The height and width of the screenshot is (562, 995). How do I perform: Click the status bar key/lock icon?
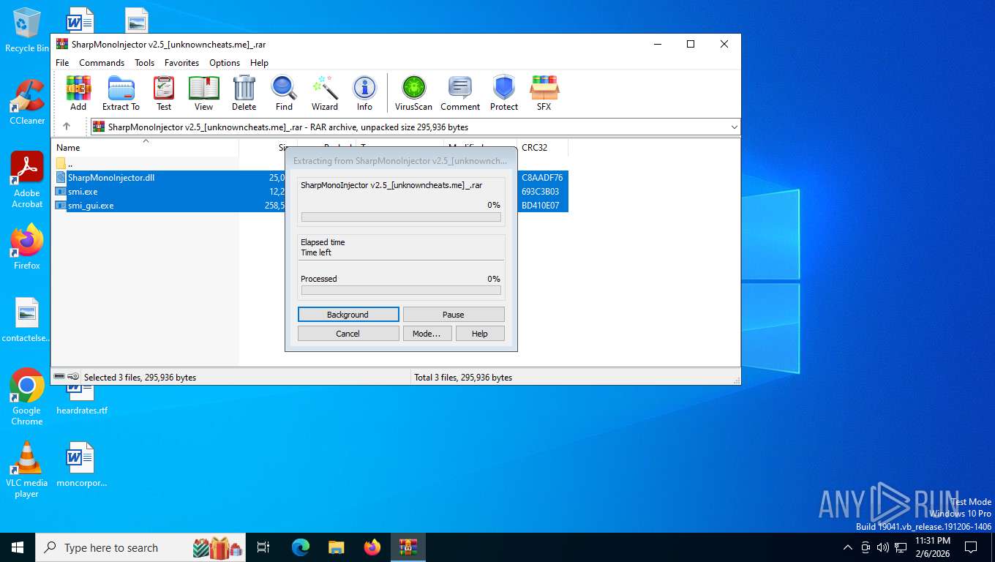(x=74, y=377)
